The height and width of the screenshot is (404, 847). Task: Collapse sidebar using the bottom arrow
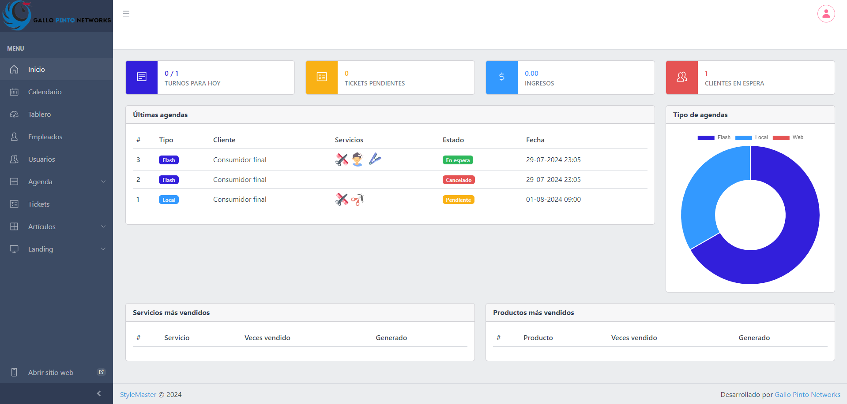[99, 393]
